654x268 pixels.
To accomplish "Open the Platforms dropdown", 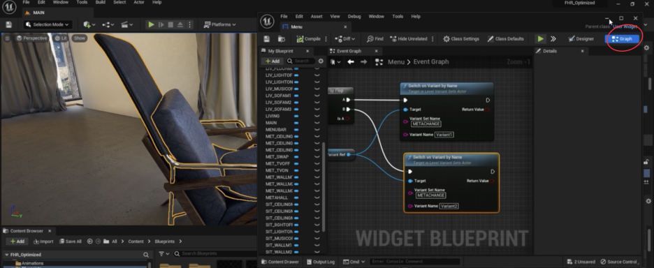I will 220,24.
